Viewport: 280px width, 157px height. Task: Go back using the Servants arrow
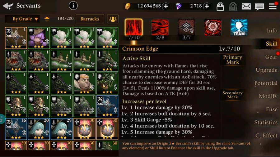[x=8, y=6]
